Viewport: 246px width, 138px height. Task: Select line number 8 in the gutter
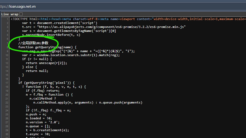click(x=7, y=47)
